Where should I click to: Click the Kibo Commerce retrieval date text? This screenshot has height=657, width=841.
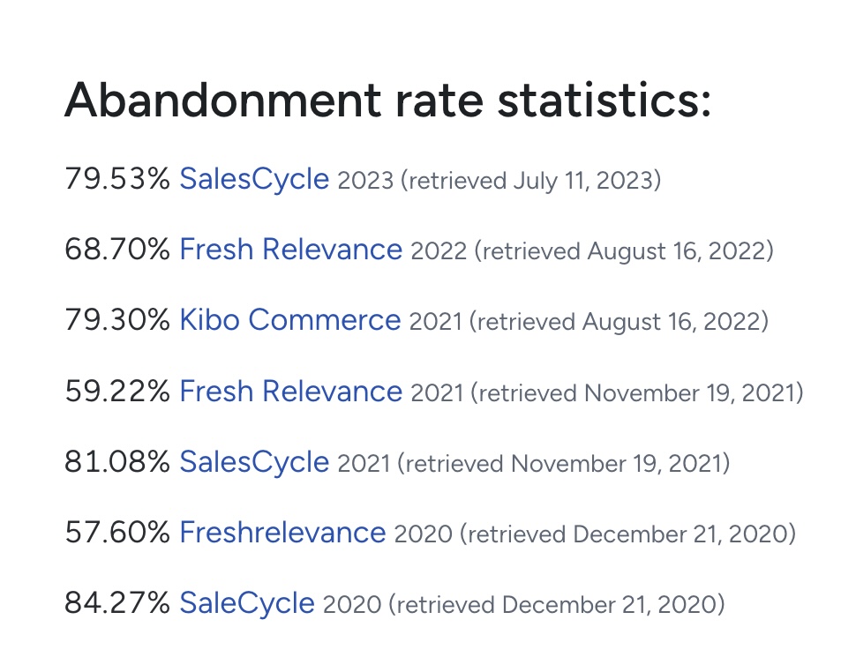[619, 323]
